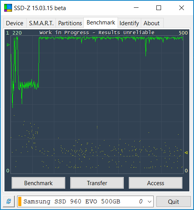Expand the drive selection dropdown arrow
Viewport: 194px width, 210px height.
pos(149,201)
